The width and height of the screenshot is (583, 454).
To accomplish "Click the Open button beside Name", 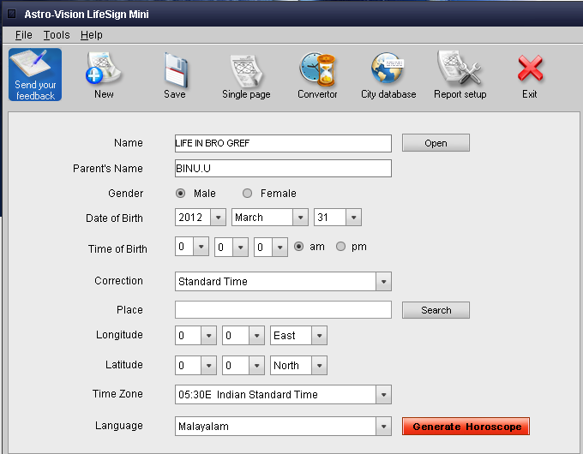I will (x=436, y=143).
